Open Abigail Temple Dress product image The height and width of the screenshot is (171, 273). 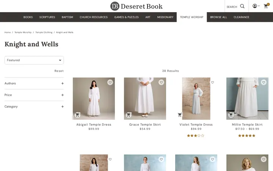point(94,98)
